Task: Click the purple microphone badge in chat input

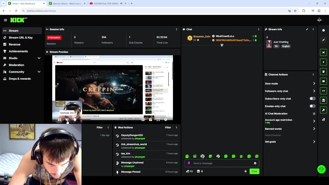Action: tap(189, 163)
